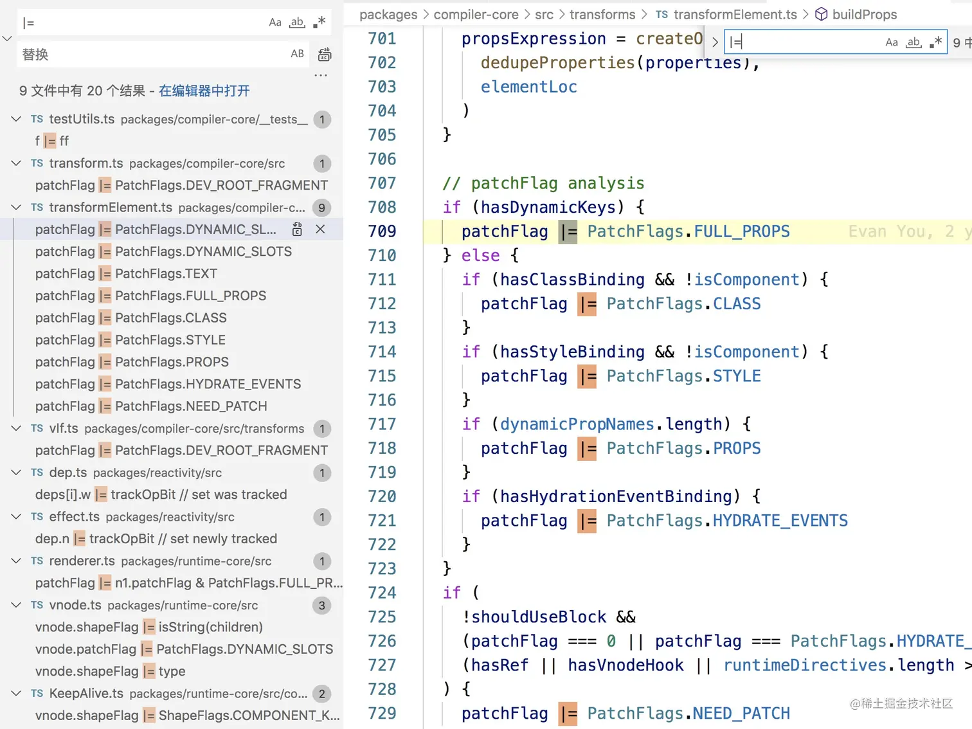
Task: Click line number 709 in gutter
Action: tap(382, 231)
